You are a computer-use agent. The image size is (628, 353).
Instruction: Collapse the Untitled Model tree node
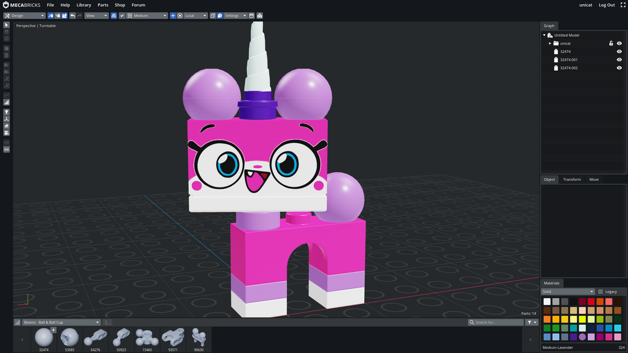pyautogui.click(x=544, y=35)
